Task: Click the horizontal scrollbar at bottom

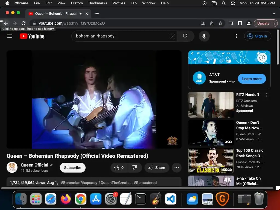Action: (137, 188)
